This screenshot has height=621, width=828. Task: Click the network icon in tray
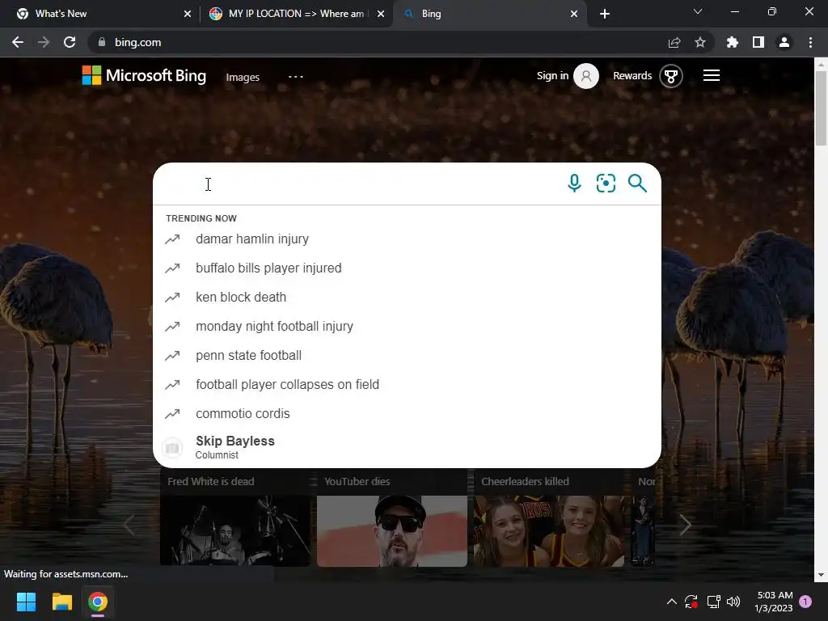pyautogui.click(x=713, y=602)
